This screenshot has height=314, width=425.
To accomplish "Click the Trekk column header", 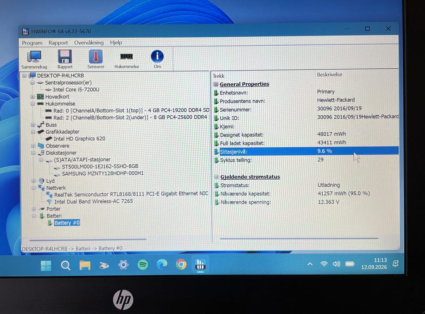I will (218, 76).
